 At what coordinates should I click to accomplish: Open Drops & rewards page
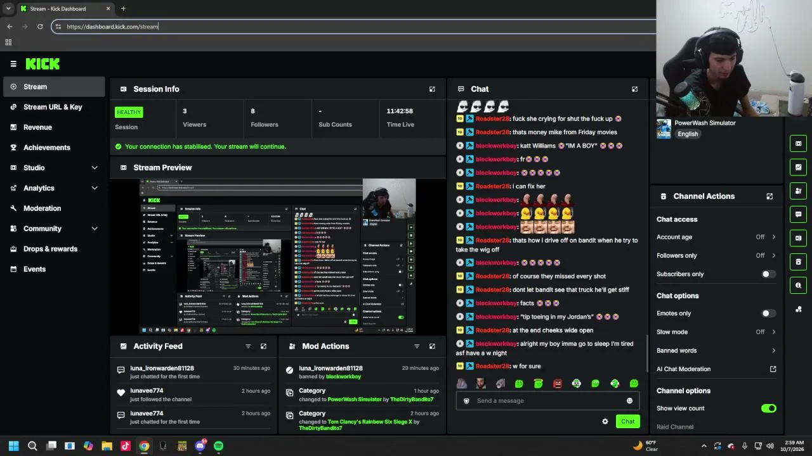(x=55, y=249)
